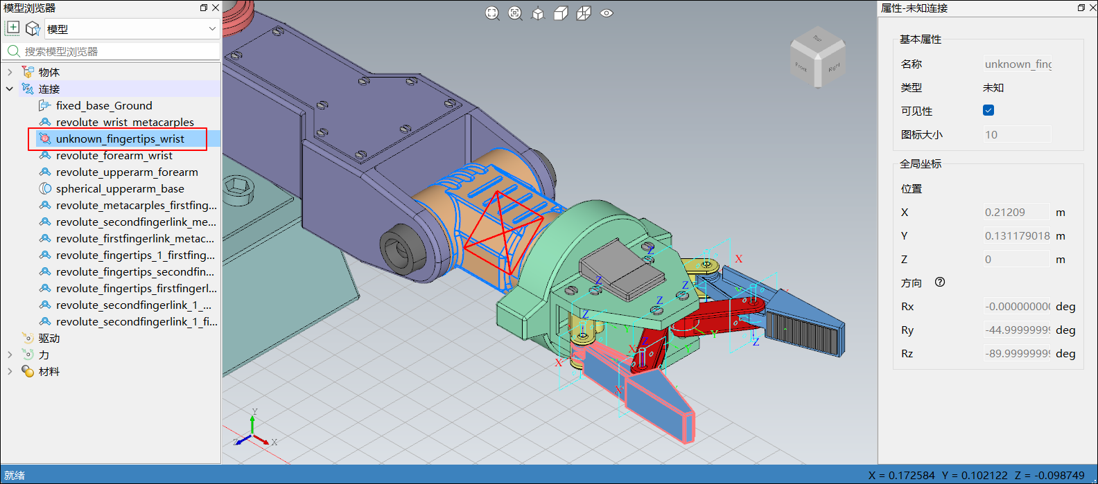Viewport: 1098px width, 484px height.
Task: Click the zoom-to-fit view icon
Action: 492,13
